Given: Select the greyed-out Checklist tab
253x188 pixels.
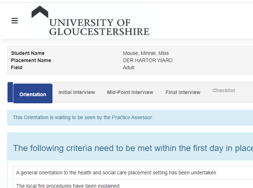Looking at the screenshot, I should [224, 90].
